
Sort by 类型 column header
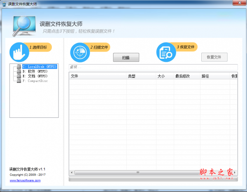(x=141, y=76)
